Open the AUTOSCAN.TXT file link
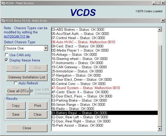Screen dimensions: 166x136 tap(17, 36)
